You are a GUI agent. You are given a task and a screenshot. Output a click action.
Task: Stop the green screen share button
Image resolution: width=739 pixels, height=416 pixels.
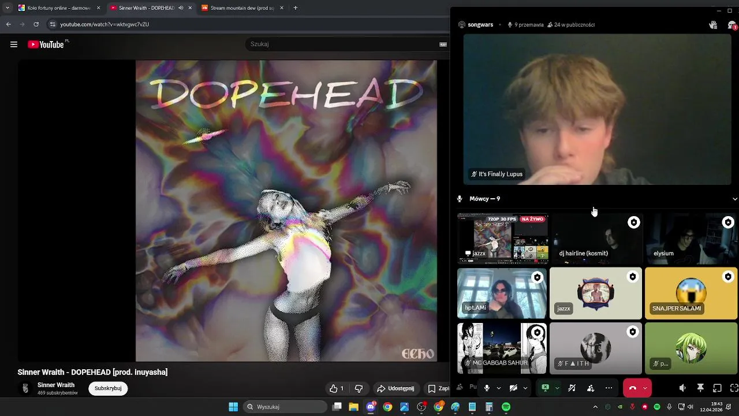545,388
